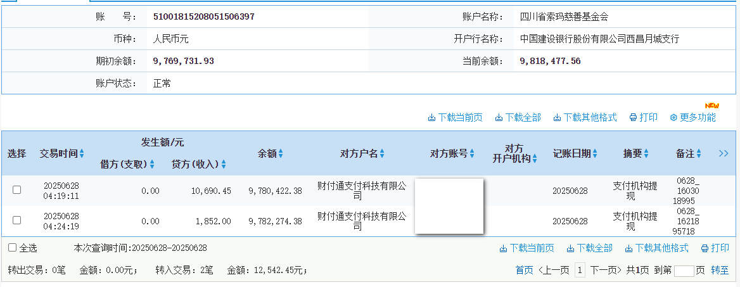The width and height of the screenshot is (740, 287).
Task: Click the query time 20250628-20250628 text
Action: point(169,248)
